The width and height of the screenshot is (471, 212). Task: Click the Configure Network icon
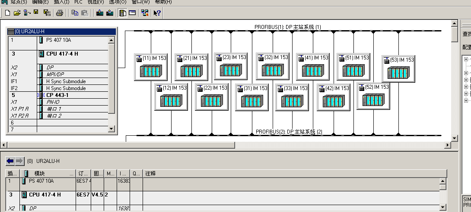145,13
